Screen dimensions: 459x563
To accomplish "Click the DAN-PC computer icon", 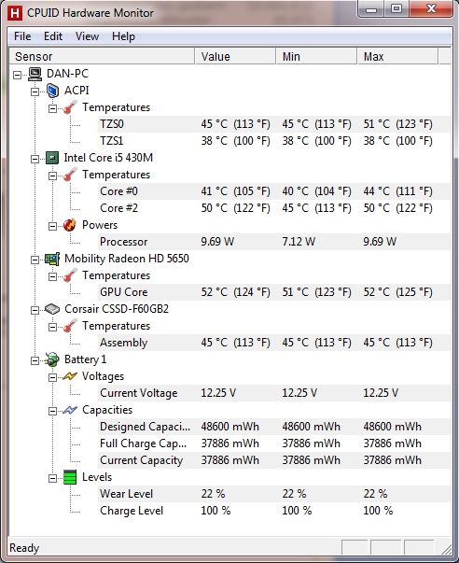I will pyautogui.click(x=35, y=74).
